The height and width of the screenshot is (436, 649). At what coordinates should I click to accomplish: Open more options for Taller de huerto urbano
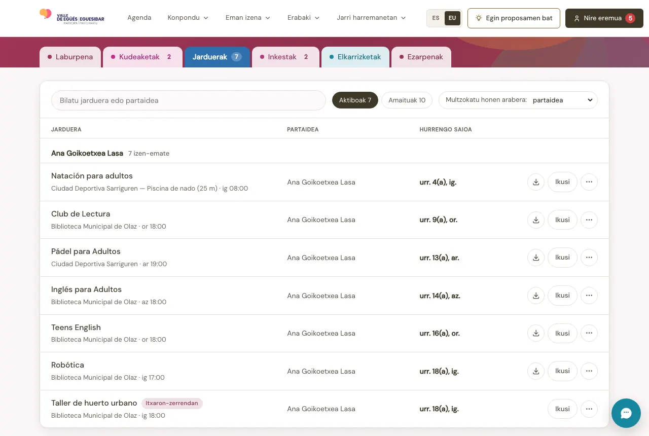click(589, 409)
